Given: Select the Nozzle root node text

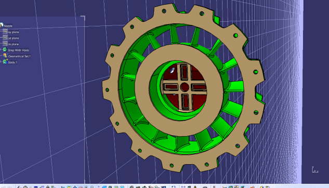Looking at the screenshot, I should pos(8,26).
